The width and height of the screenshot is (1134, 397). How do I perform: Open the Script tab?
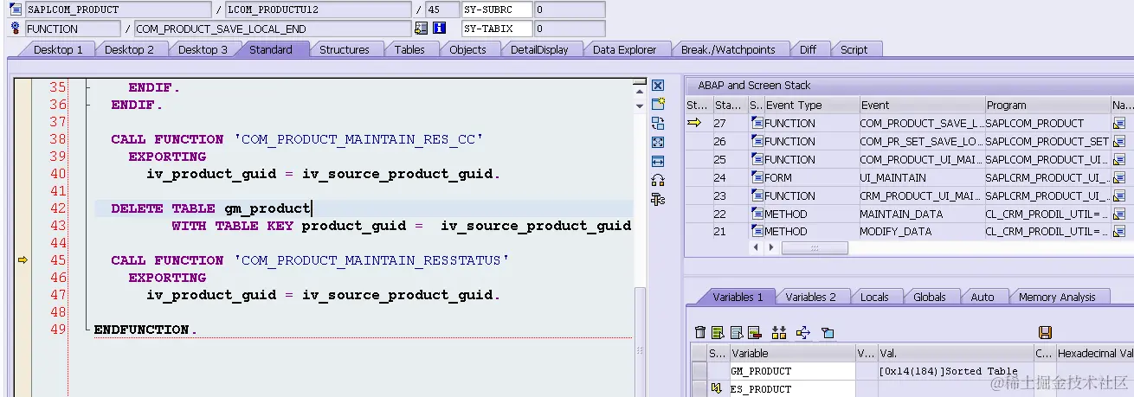tap(854, 49)
